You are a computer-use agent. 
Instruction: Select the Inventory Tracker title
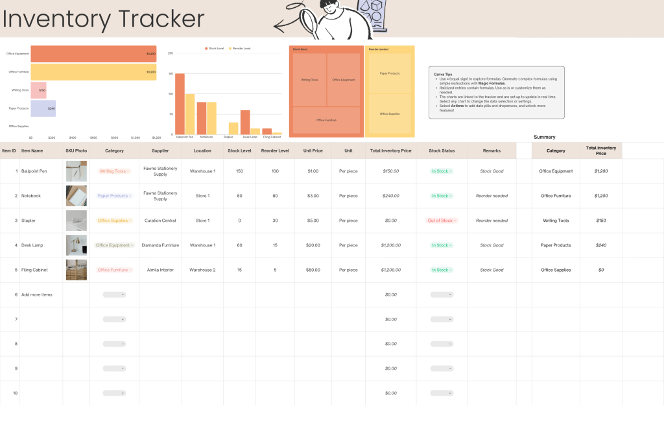[103, 19]
